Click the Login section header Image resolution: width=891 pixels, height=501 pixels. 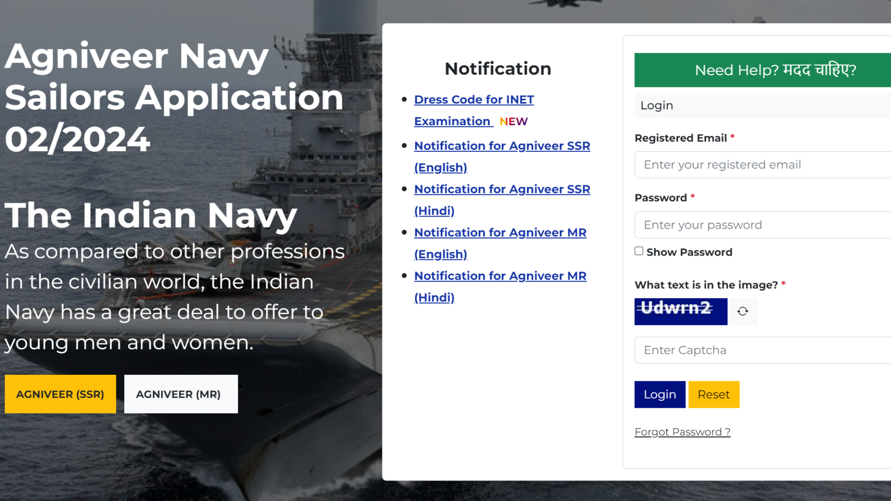click(763, 106)
